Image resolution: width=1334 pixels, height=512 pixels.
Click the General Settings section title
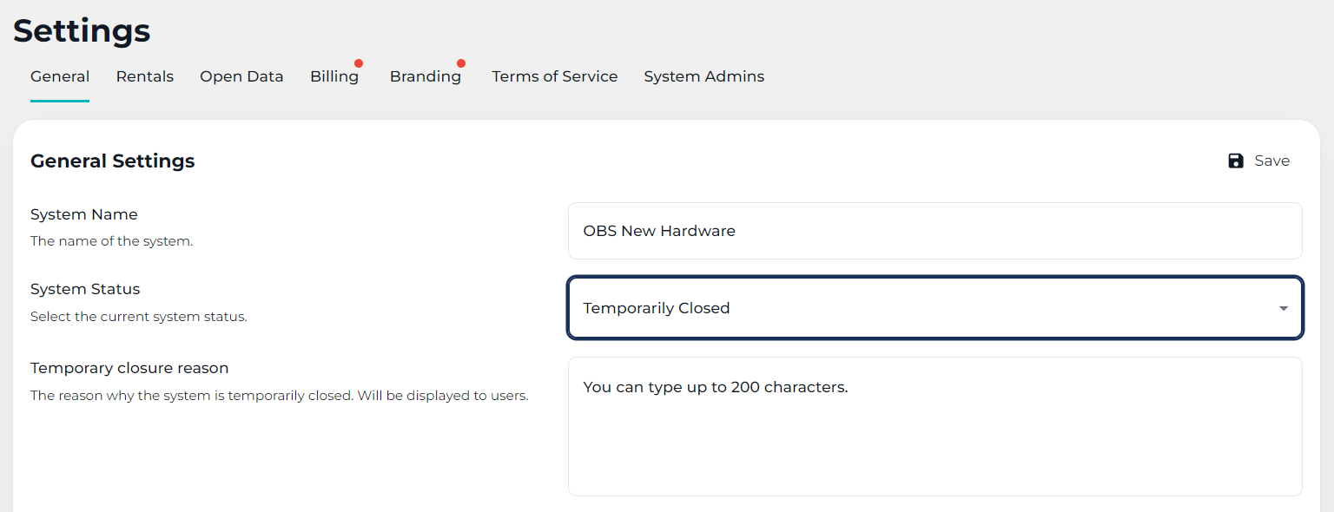pos(112,161)
